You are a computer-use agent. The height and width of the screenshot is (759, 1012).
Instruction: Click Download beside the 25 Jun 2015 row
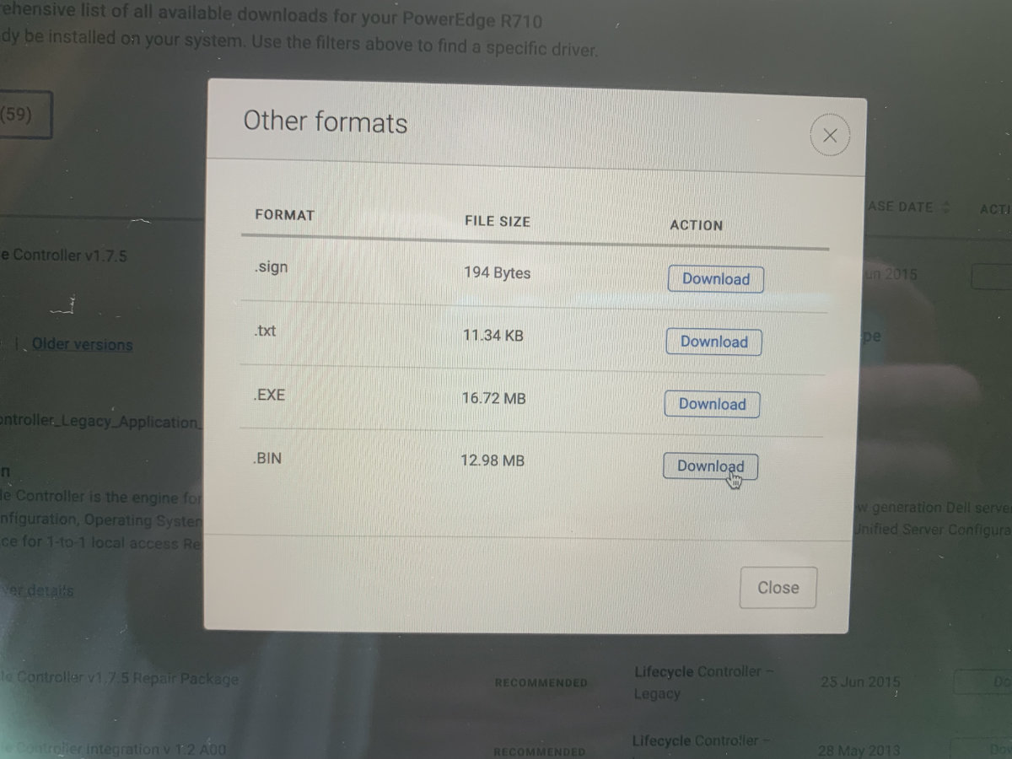click(982, 681)
